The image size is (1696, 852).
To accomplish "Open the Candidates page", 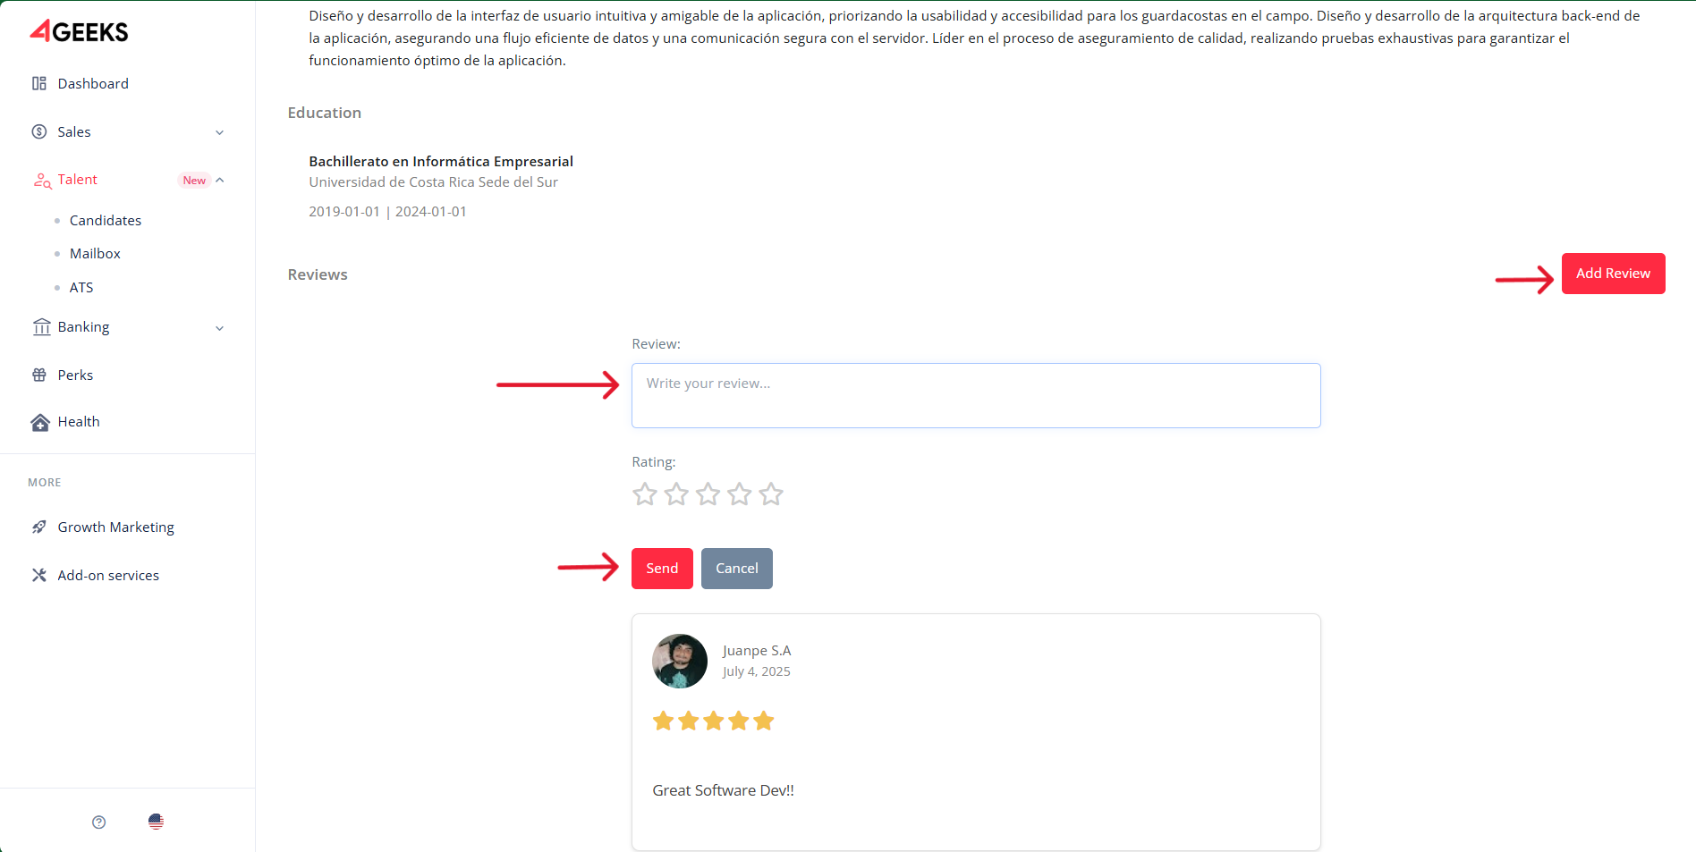I will pyautogui.click(x=106, y=220).
